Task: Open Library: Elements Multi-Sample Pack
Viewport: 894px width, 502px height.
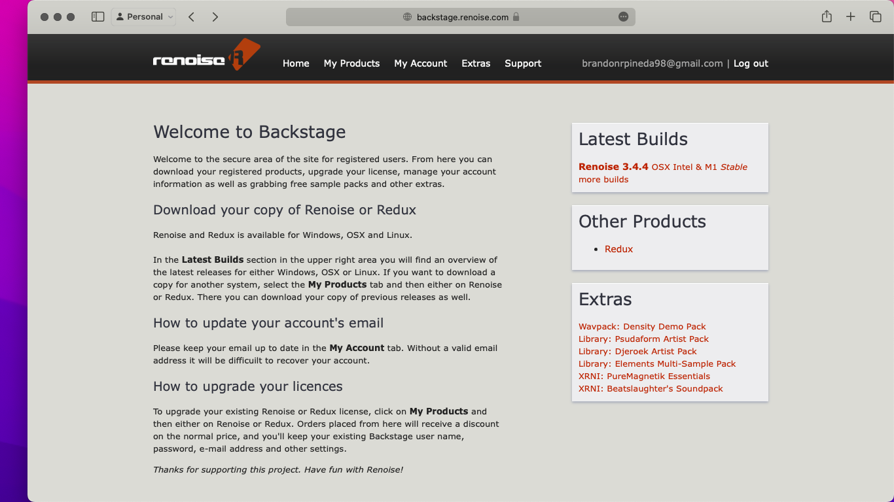Action: point(657,363)
